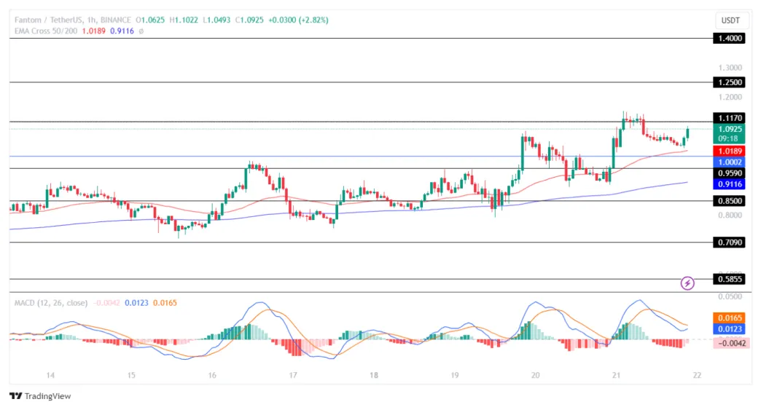Viewport: 761px width, 410px height.
Task: Click the MACD (12, 26, close) indicator label
Action: tap(51, 302)
